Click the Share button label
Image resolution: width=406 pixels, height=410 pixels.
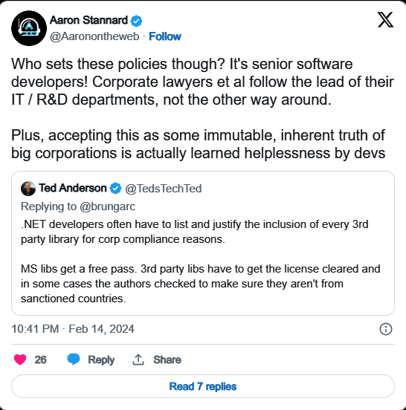point(167,359)
